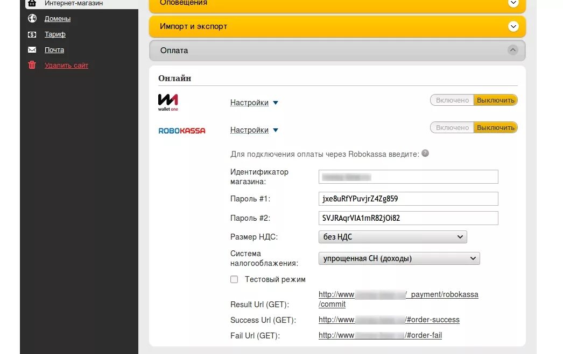Viewport: 563px width, 354px height.
Task: Click the Wallet One logo
Action: pos(167,102)
